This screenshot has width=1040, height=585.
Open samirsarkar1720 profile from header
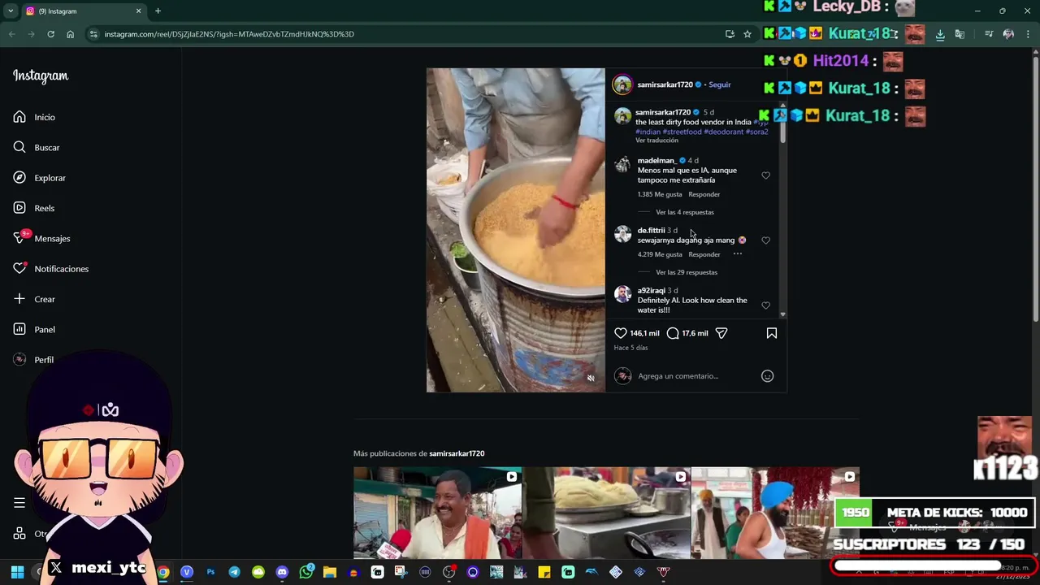(x=665, y=84)
